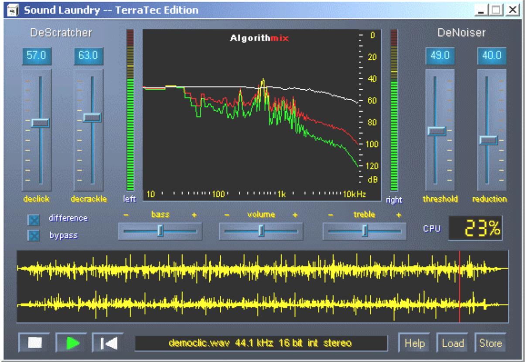The width and height of the screenshot is (525, 362).
Task: Click the upper channel waveform display
Action: pyautogui.click(x=262, y=268)
